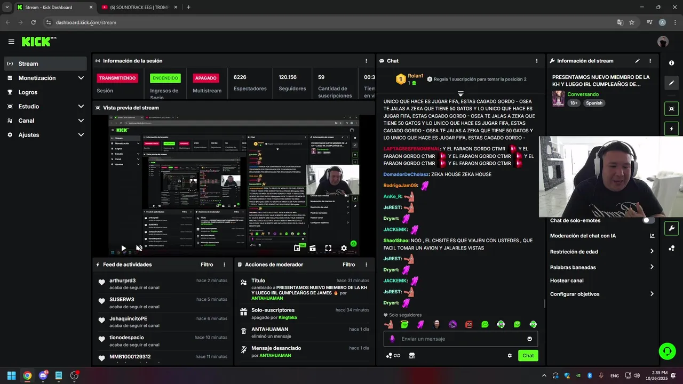Click the collapse arrow above chat leaderboard
Viewport: 683px width, 384px height.
pyautogui.click(x=460, y=94)
